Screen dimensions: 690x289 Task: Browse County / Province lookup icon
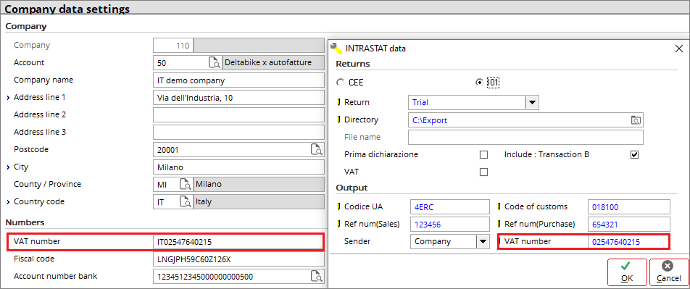pos(186,184)
